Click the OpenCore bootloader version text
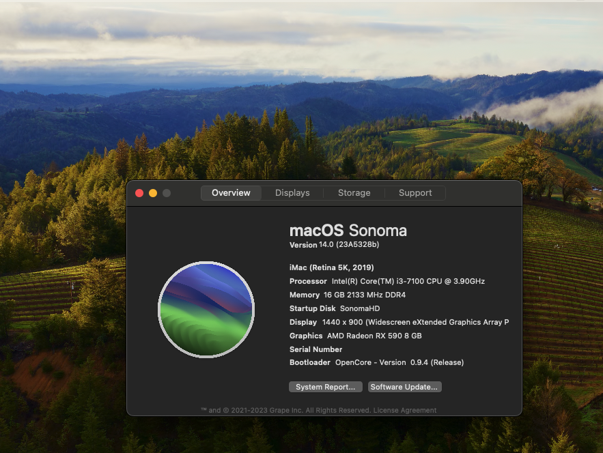Viewport: 603px width, 453px height. coord(399,362)
